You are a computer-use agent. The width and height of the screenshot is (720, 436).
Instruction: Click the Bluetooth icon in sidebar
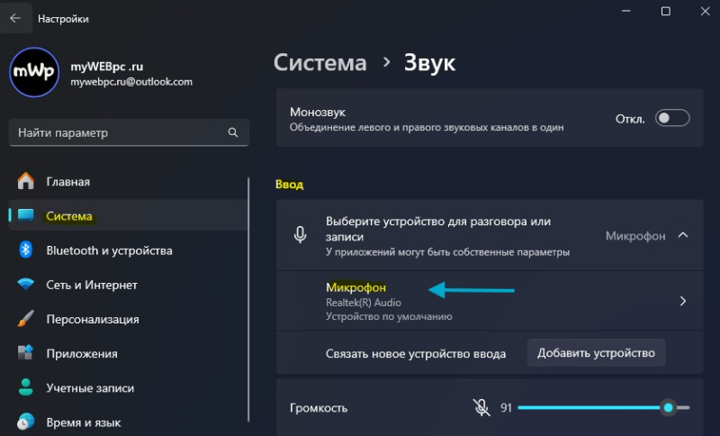[26, 250]
